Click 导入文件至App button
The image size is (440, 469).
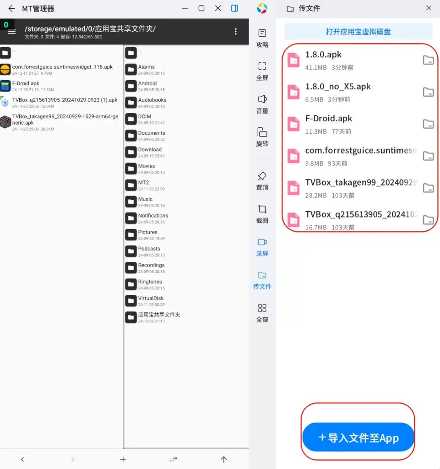click(358, 437)
